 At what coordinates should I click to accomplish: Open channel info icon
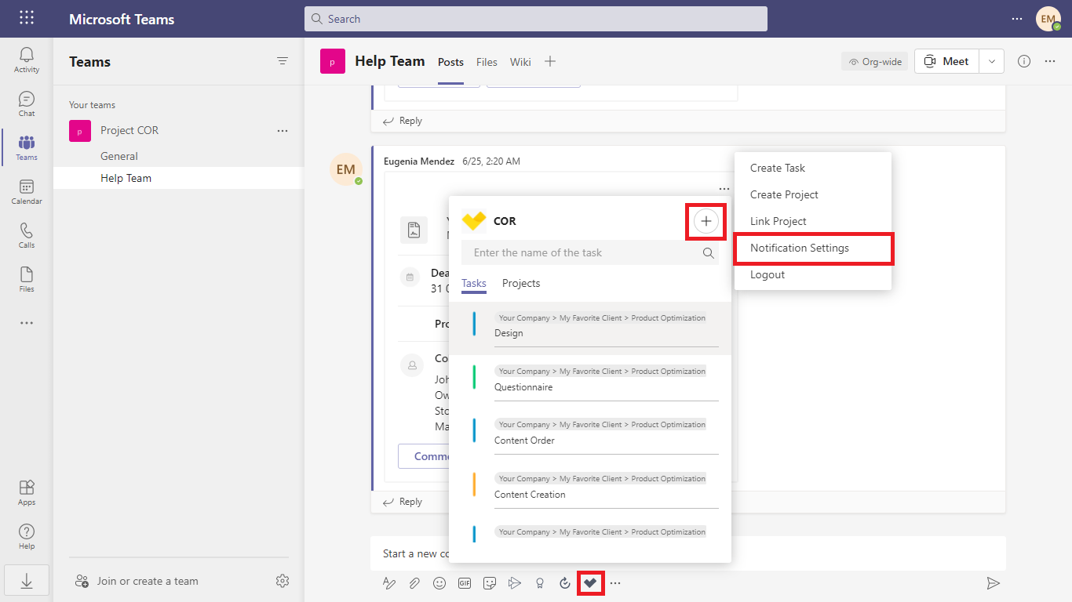coord(1024,61)
